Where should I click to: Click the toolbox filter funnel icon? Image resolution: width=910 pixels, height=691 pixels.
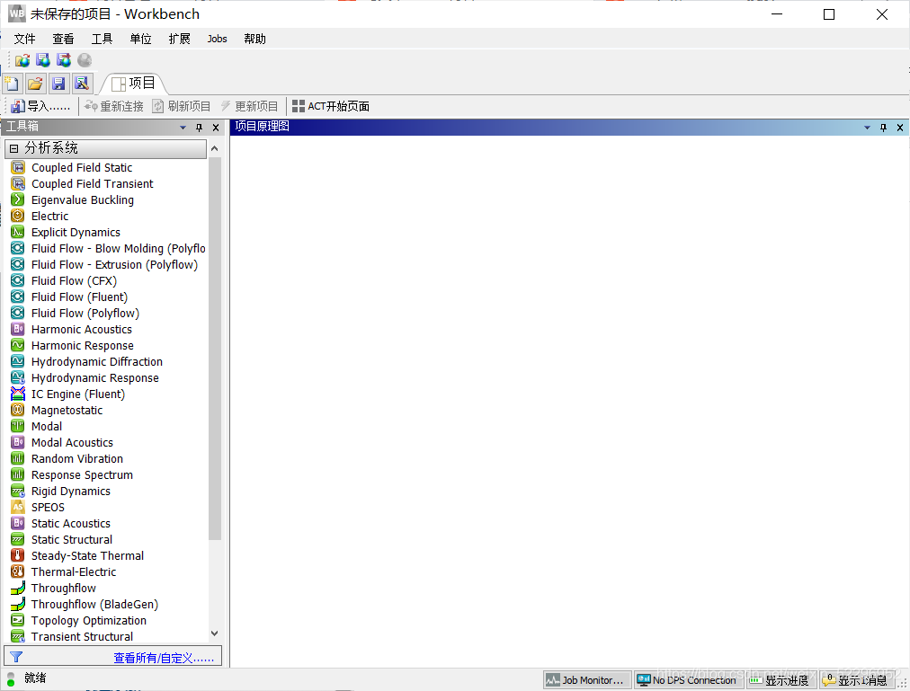(16, 658)
